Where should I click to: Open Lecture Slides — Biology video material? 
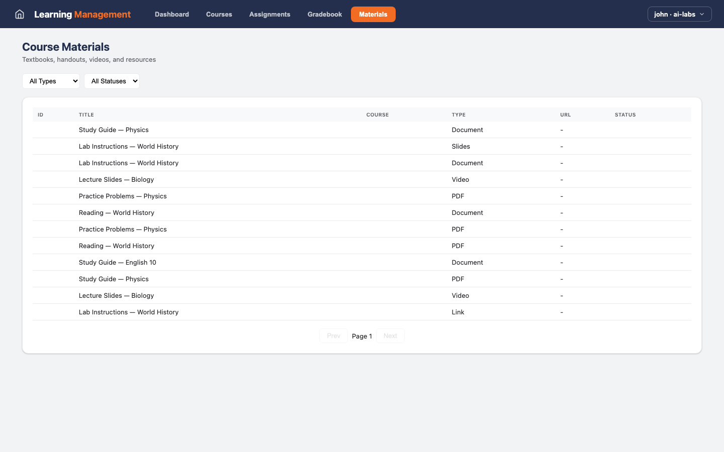(x=116, y=179)
